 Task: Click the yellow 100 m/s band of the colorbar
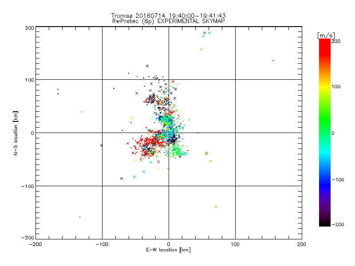(325, 87)
